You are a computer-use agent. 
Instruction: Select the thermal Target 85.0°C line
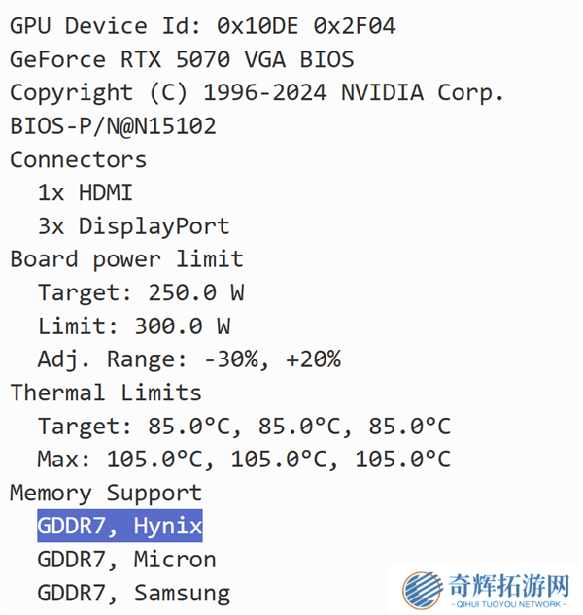[244, 426]
